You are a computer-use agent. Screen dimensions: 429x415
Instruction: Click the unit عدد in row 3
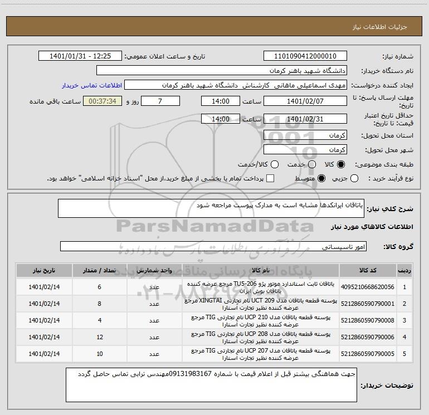point(154,320)
